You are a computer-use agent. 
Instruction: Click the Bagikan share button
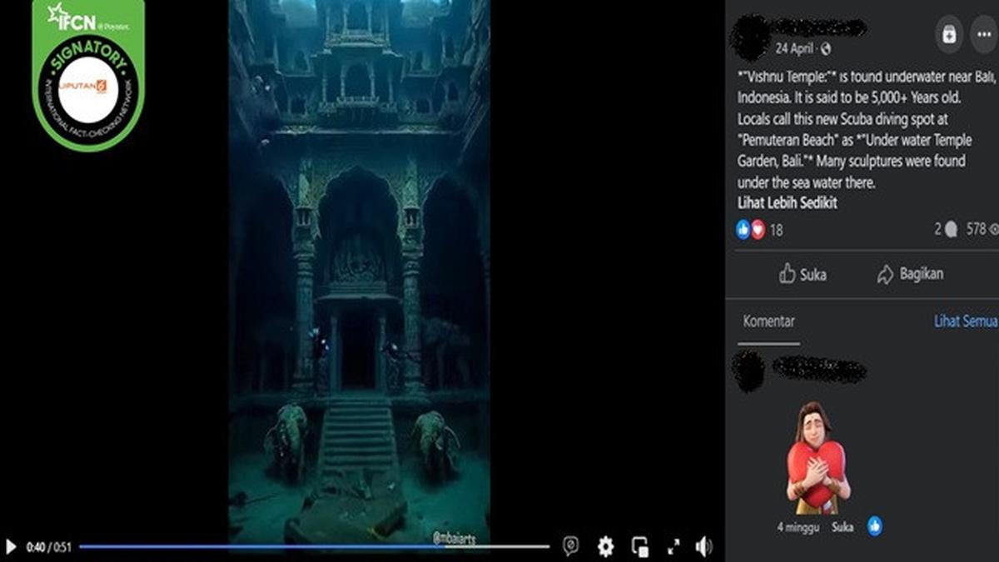click(x=910, y=274)
